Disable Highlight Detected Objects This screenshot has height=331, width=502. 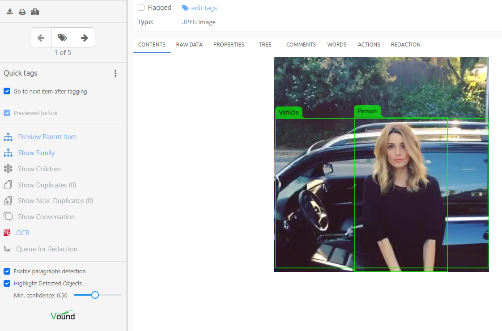click(x=7, y=283)
